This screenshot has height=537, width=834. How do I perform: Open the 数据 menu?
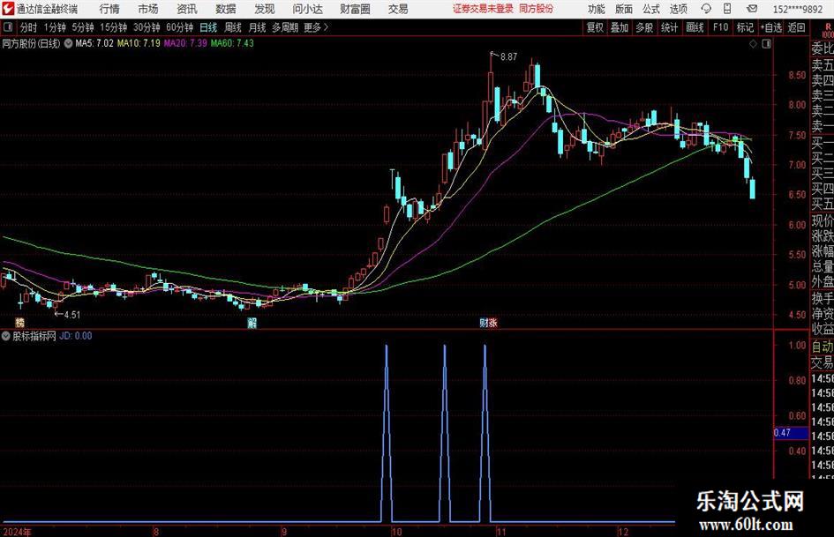226,9
